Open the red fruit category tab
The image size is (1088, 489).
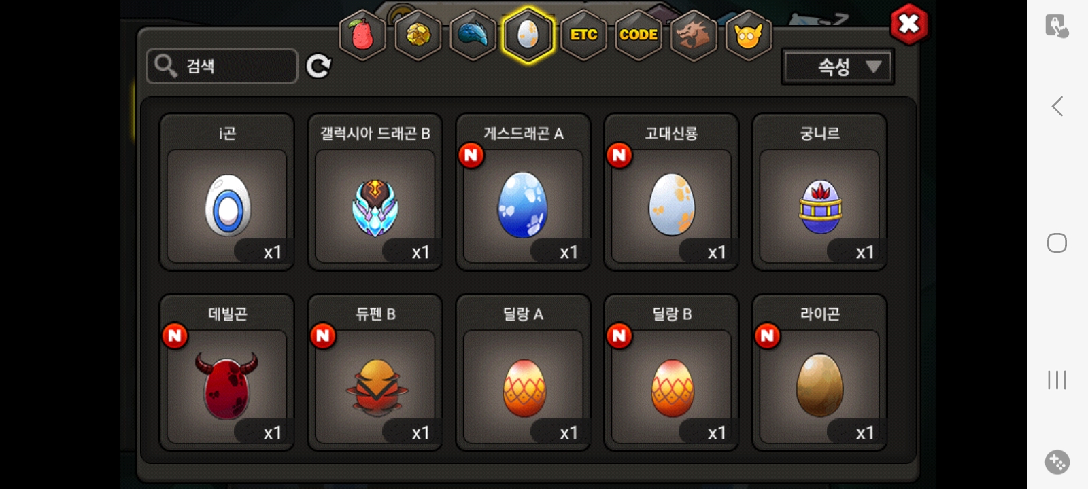(362, 35)
